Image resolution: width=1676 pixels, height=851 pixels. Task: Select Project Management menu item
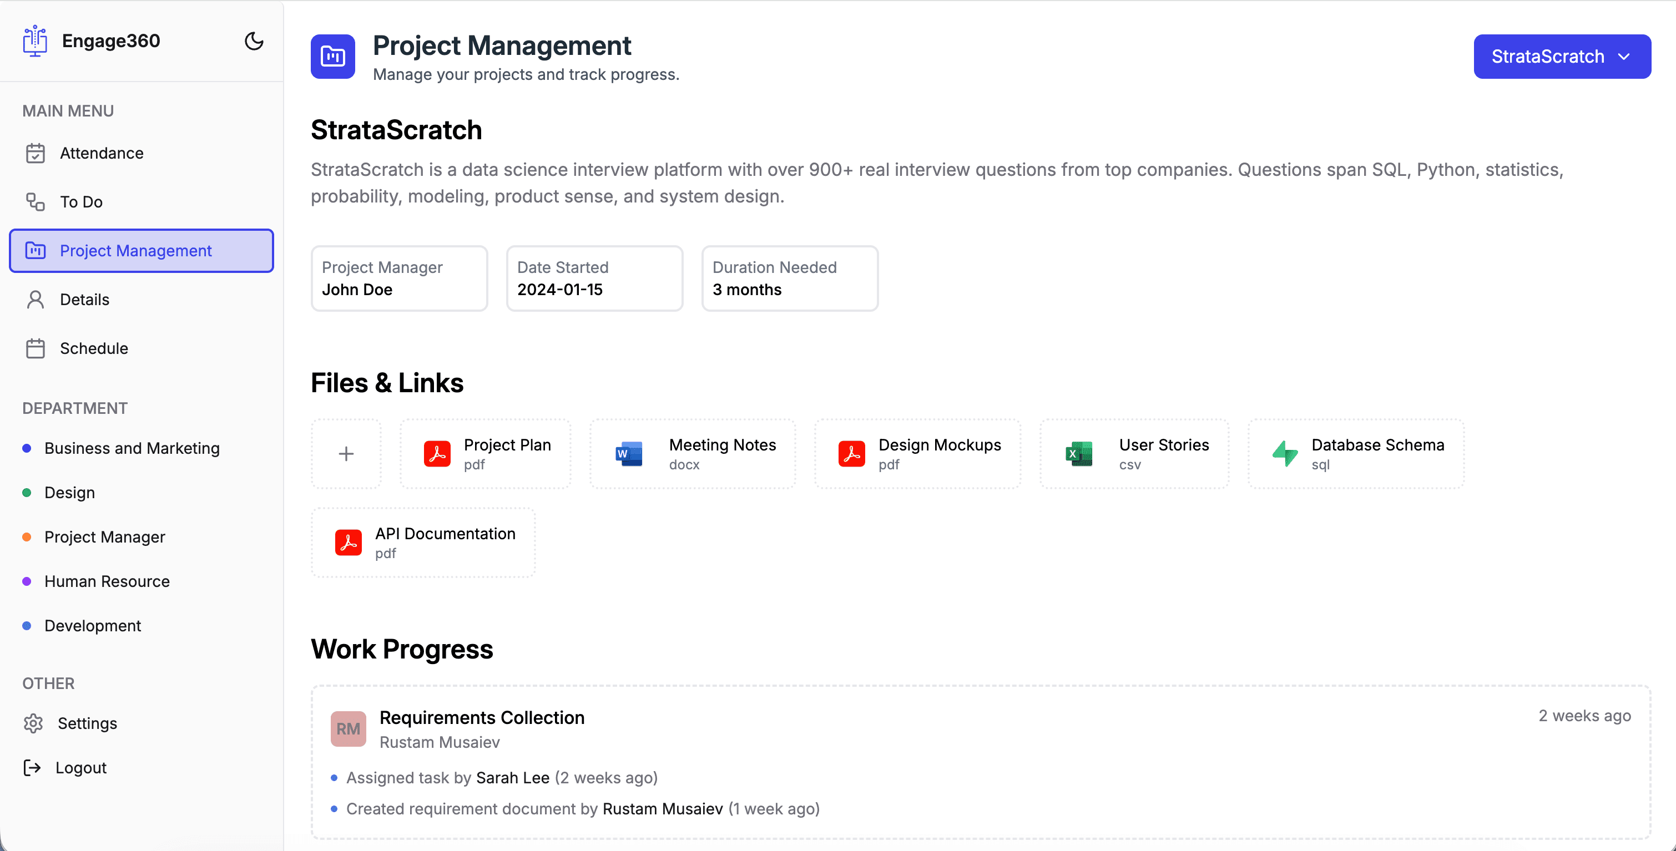(x=141, y=251)
